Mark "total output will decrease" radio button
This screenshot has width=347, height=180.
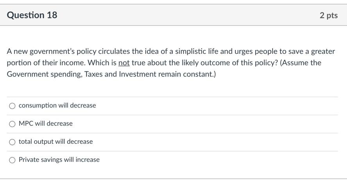click(13, 142)
